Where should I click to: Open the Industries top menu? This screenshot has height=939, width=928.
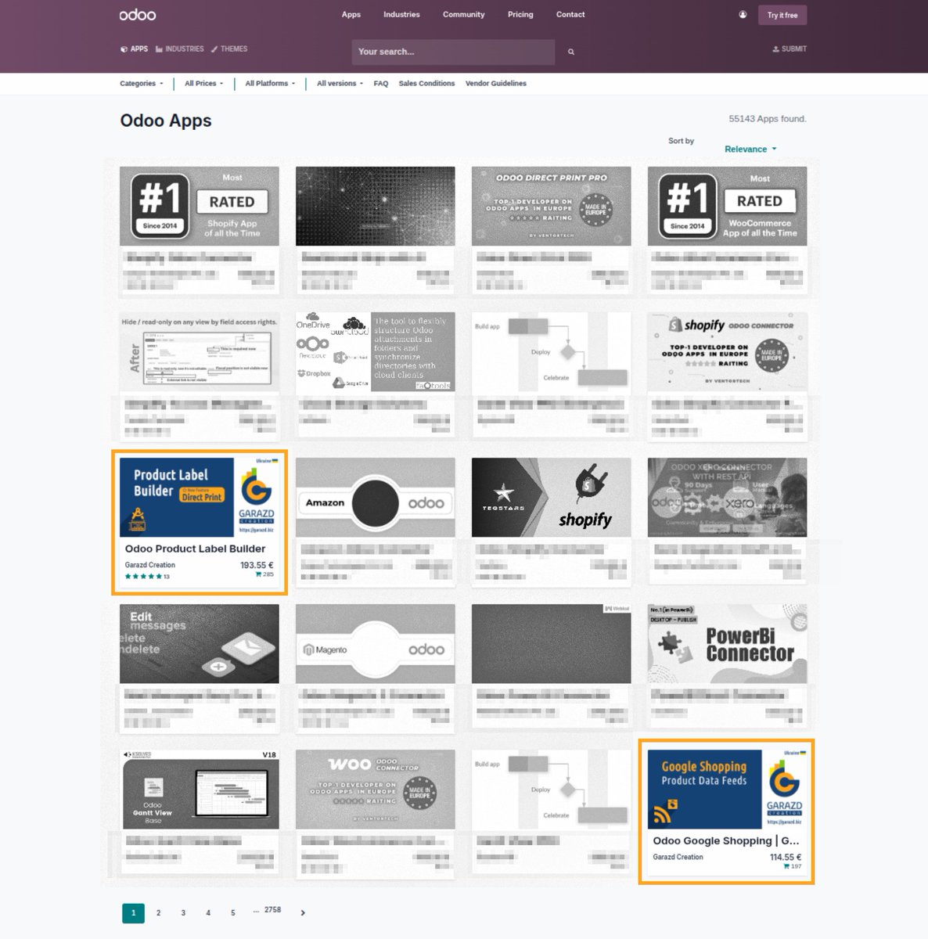click(x=401, y=14)
